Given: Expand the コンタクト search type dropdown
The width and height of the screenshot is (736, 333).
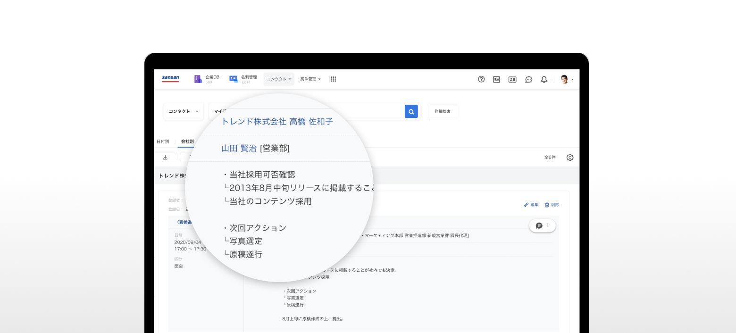Looking at the screenshot, I should tap(184, 111).
